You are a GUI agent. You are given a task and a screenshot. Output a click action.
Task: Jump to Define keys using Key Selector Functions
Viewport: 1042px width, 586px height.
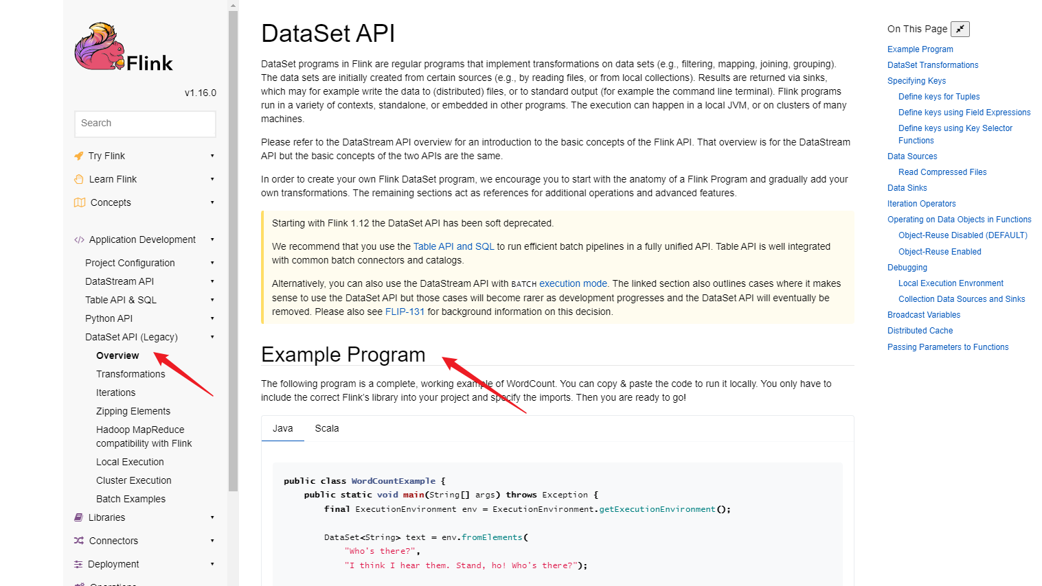point(955,134)
